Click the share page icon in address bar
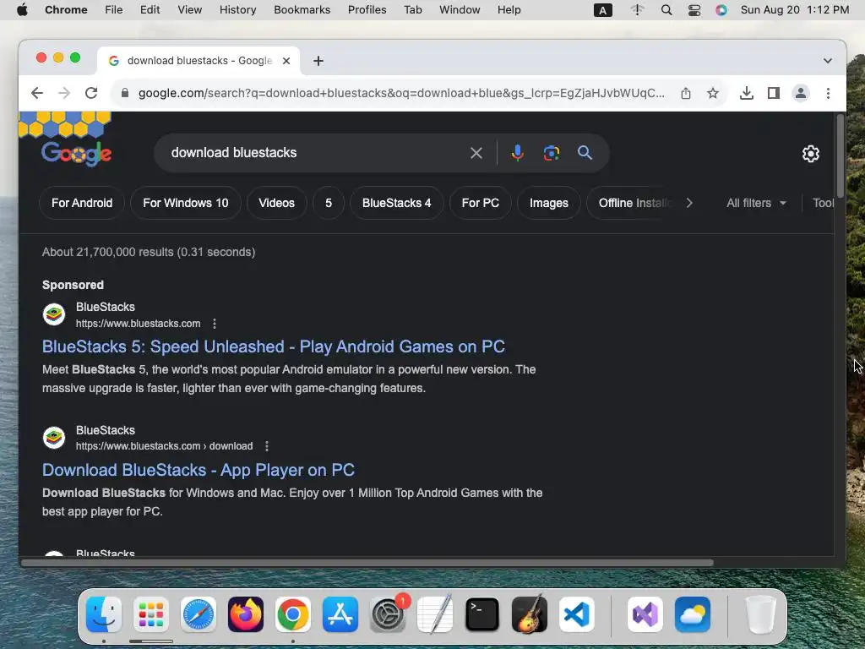 [686, 93]
